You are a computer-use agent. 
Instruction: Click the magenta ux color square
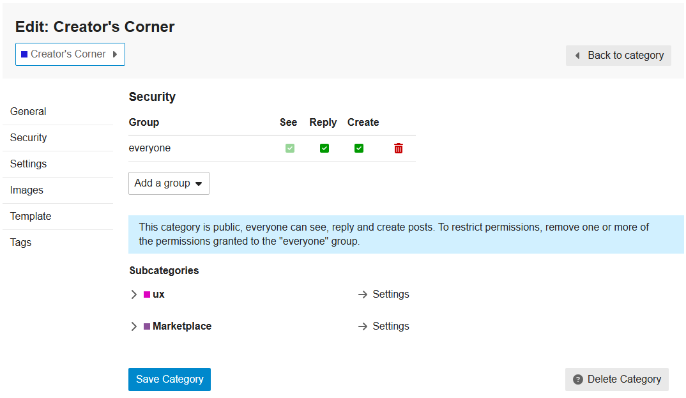click(x=147, y=295)
